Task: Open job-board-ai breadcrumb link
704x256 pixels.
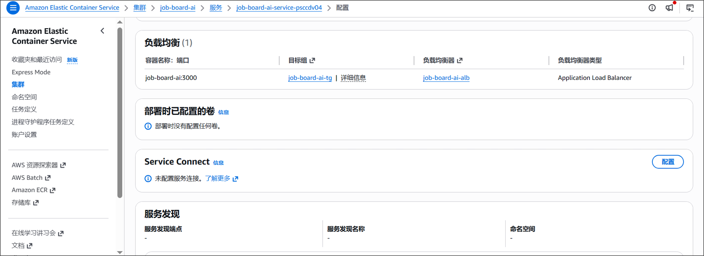Action: (x=178, y=8)
